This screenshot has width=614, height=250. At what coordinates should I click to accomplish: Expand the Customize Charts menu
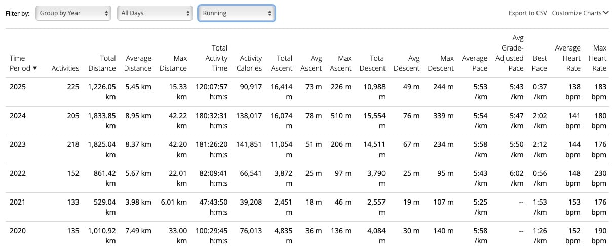580,13
